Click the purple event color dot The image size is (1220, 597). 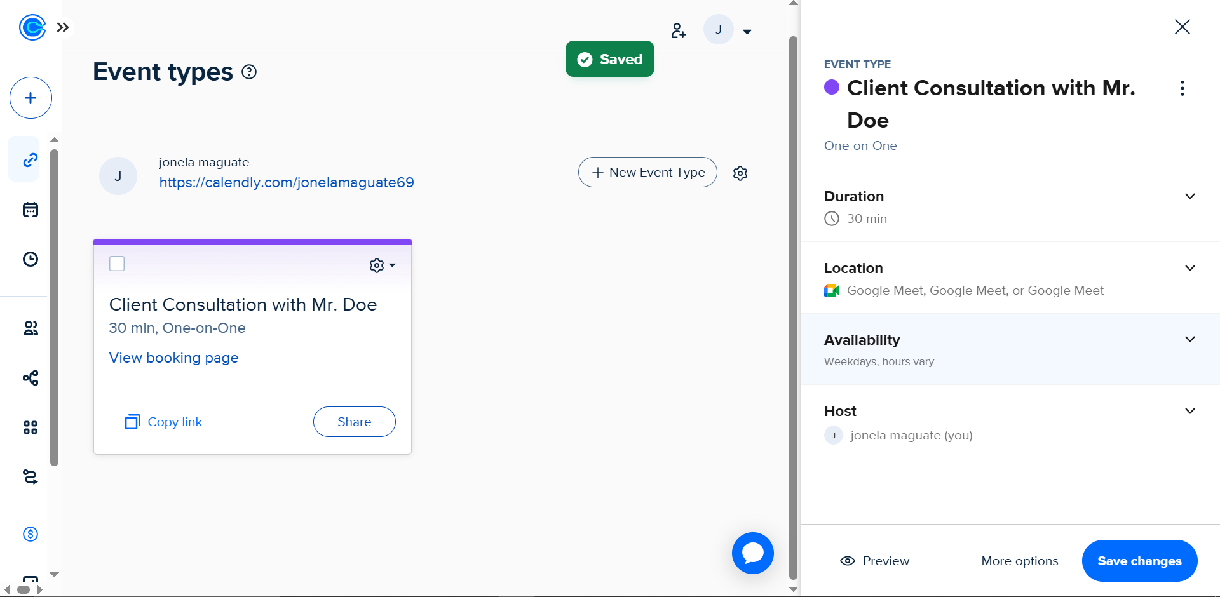click(x=831, y=87)
